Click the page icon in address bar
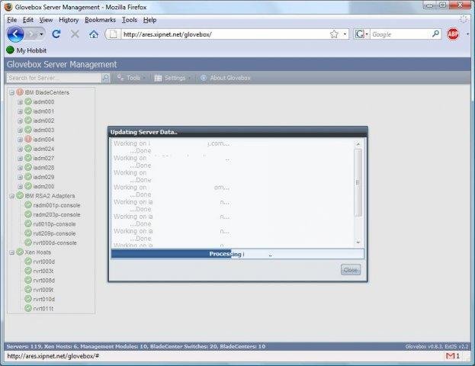Screen dimensions: 475x366 pyautogui.click(x=113, y=34)
